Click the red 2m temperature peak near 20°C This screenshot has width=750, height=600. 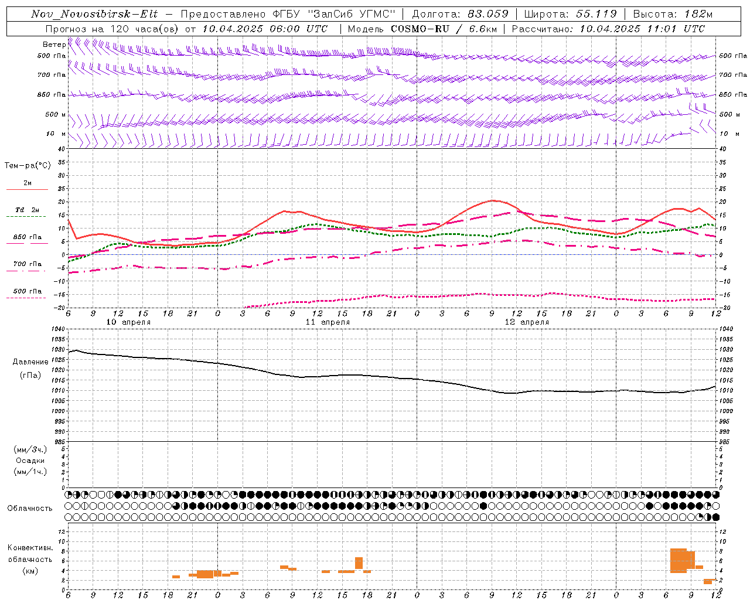492,201
